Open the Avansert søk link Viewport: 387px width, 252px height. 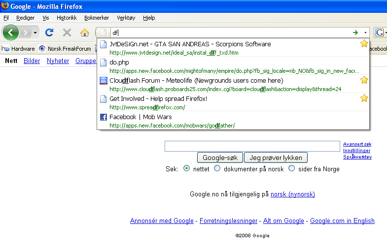(357, 144)
